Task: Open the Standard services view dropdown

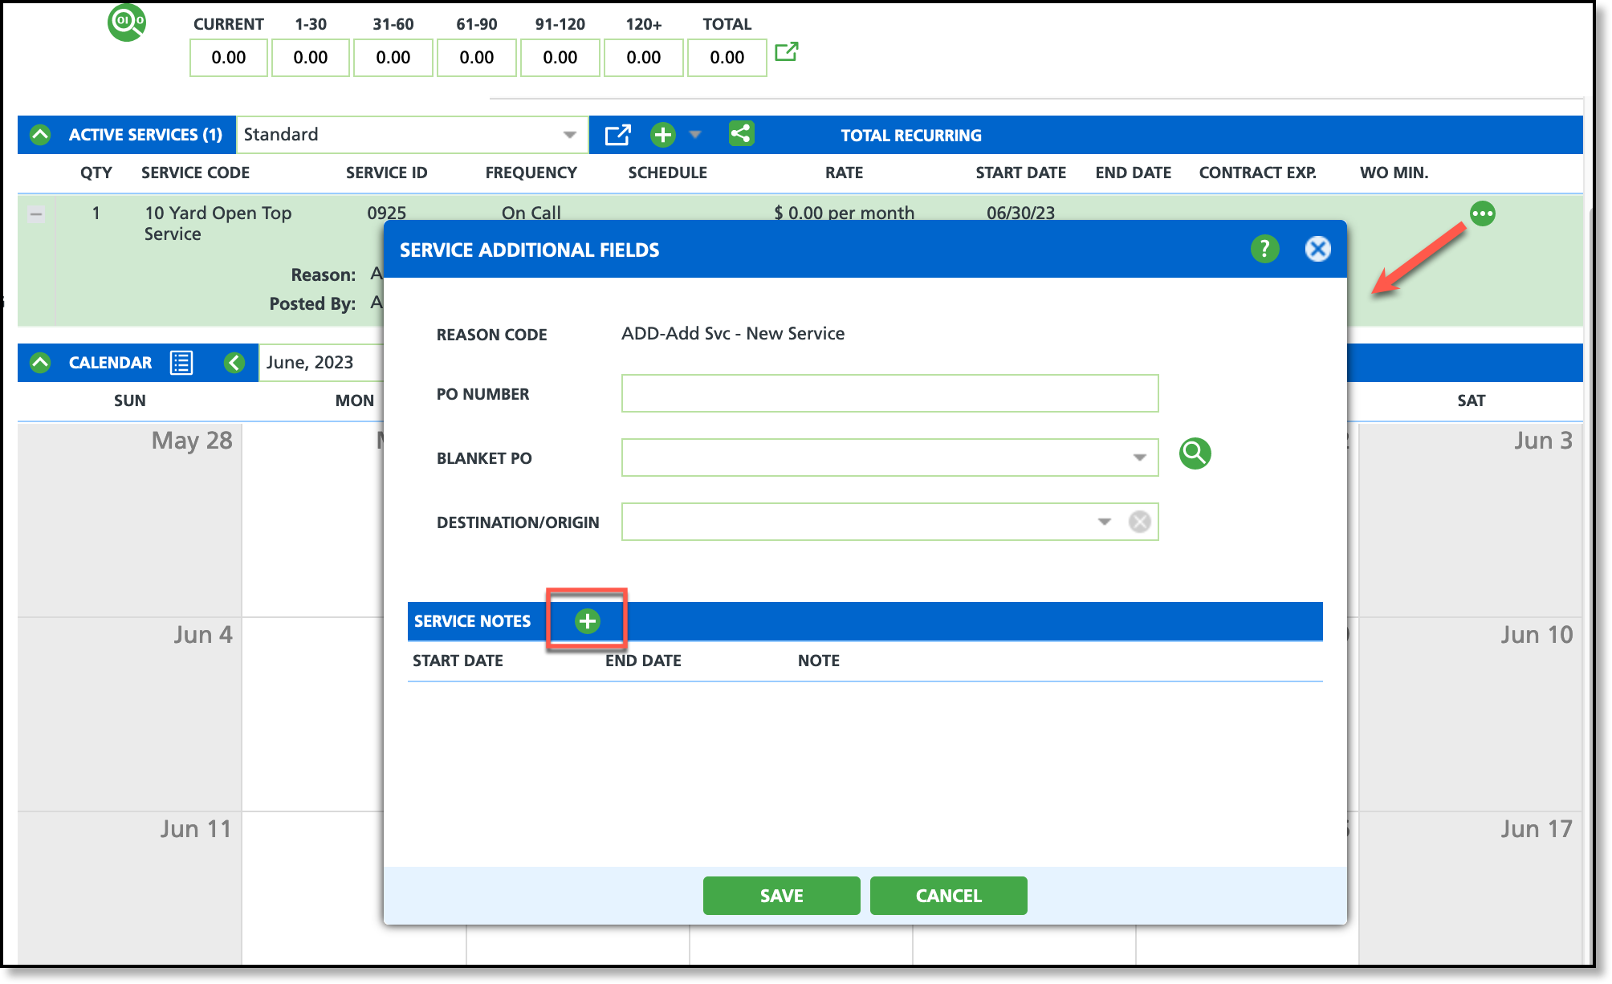Action: point(569,135)
